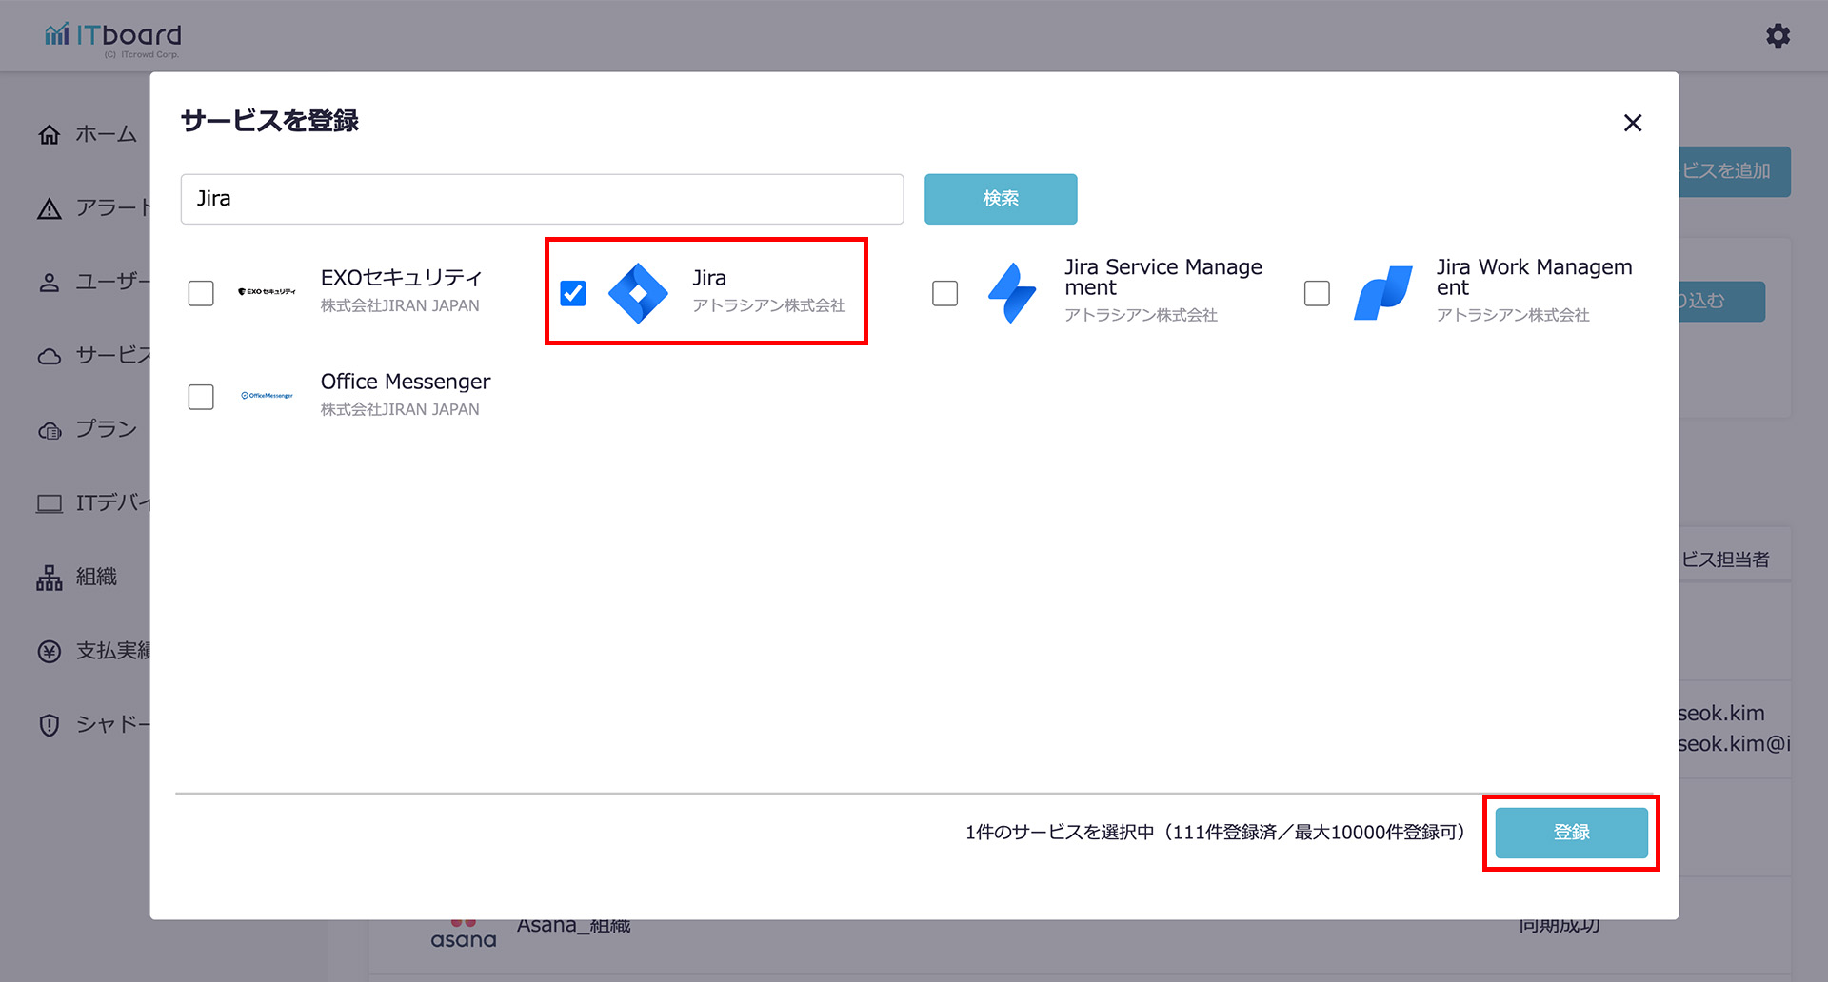
Task: Click the yen payment icon in sidebar
Action: pos(50,652)
